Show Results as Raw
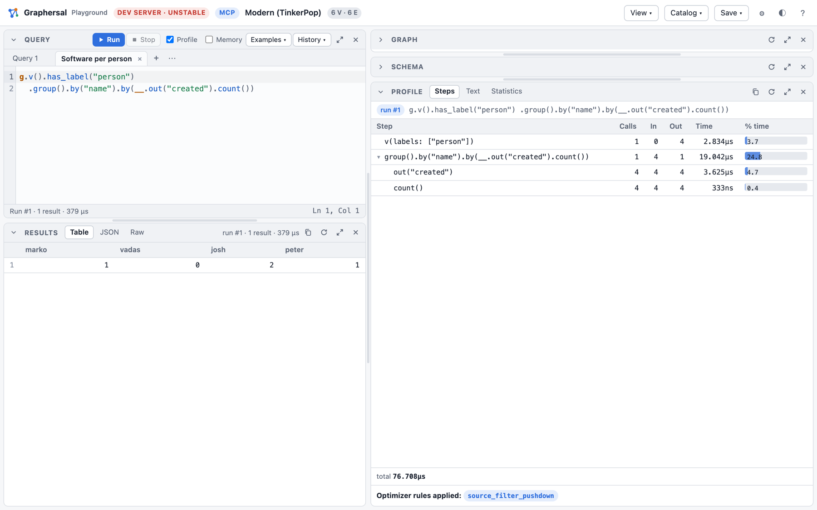 (137, 232)
